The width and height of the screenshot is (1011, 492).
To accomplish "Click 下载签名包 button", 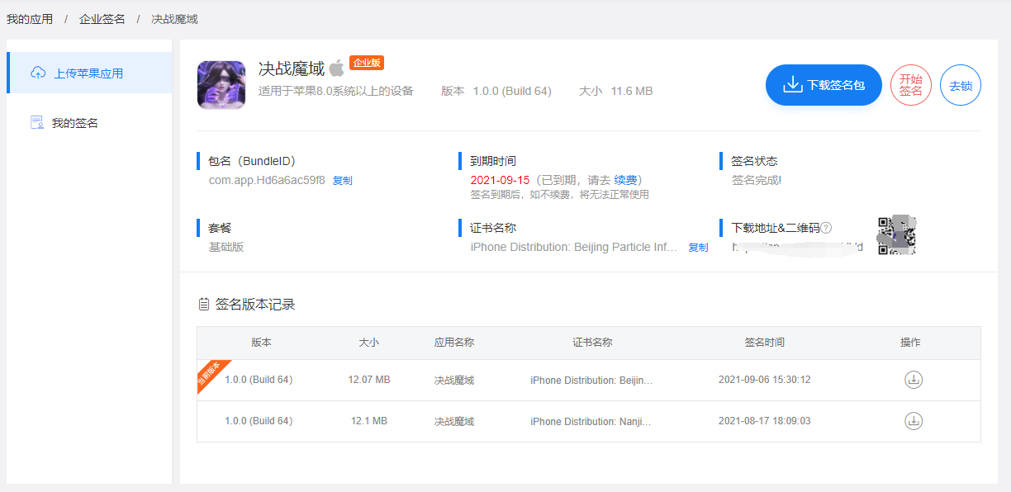I will 824,85.
